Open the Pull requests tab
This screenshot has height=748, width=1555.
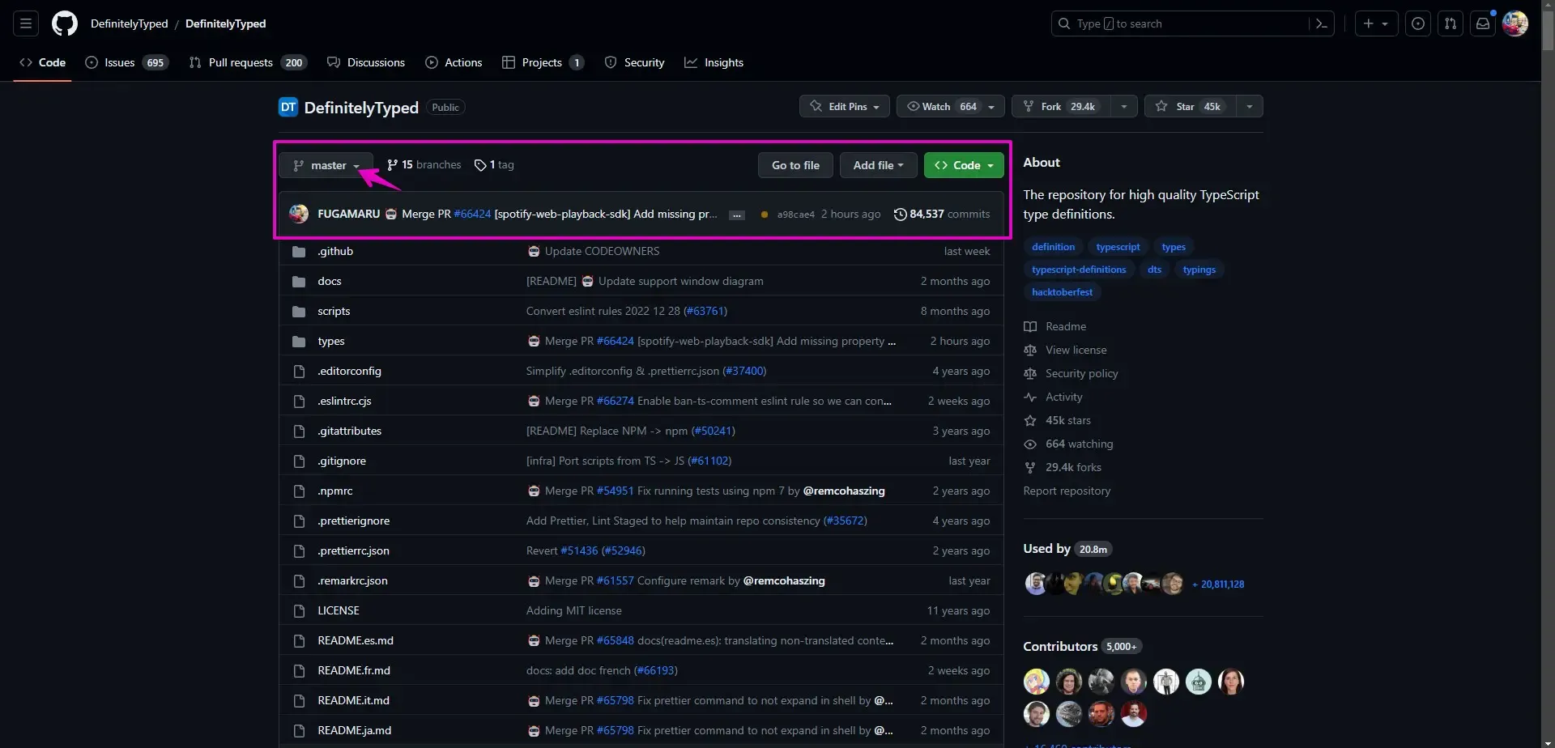click(x=248, y=62)
